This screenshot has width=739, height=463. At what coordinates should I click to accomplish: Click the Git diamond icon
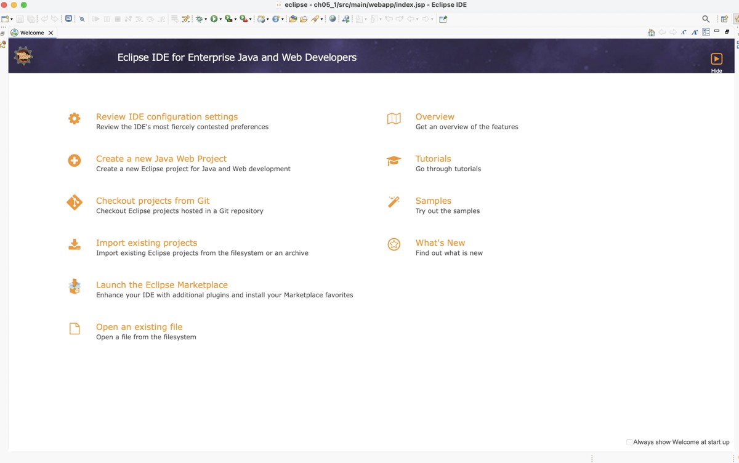click(74, 203)
